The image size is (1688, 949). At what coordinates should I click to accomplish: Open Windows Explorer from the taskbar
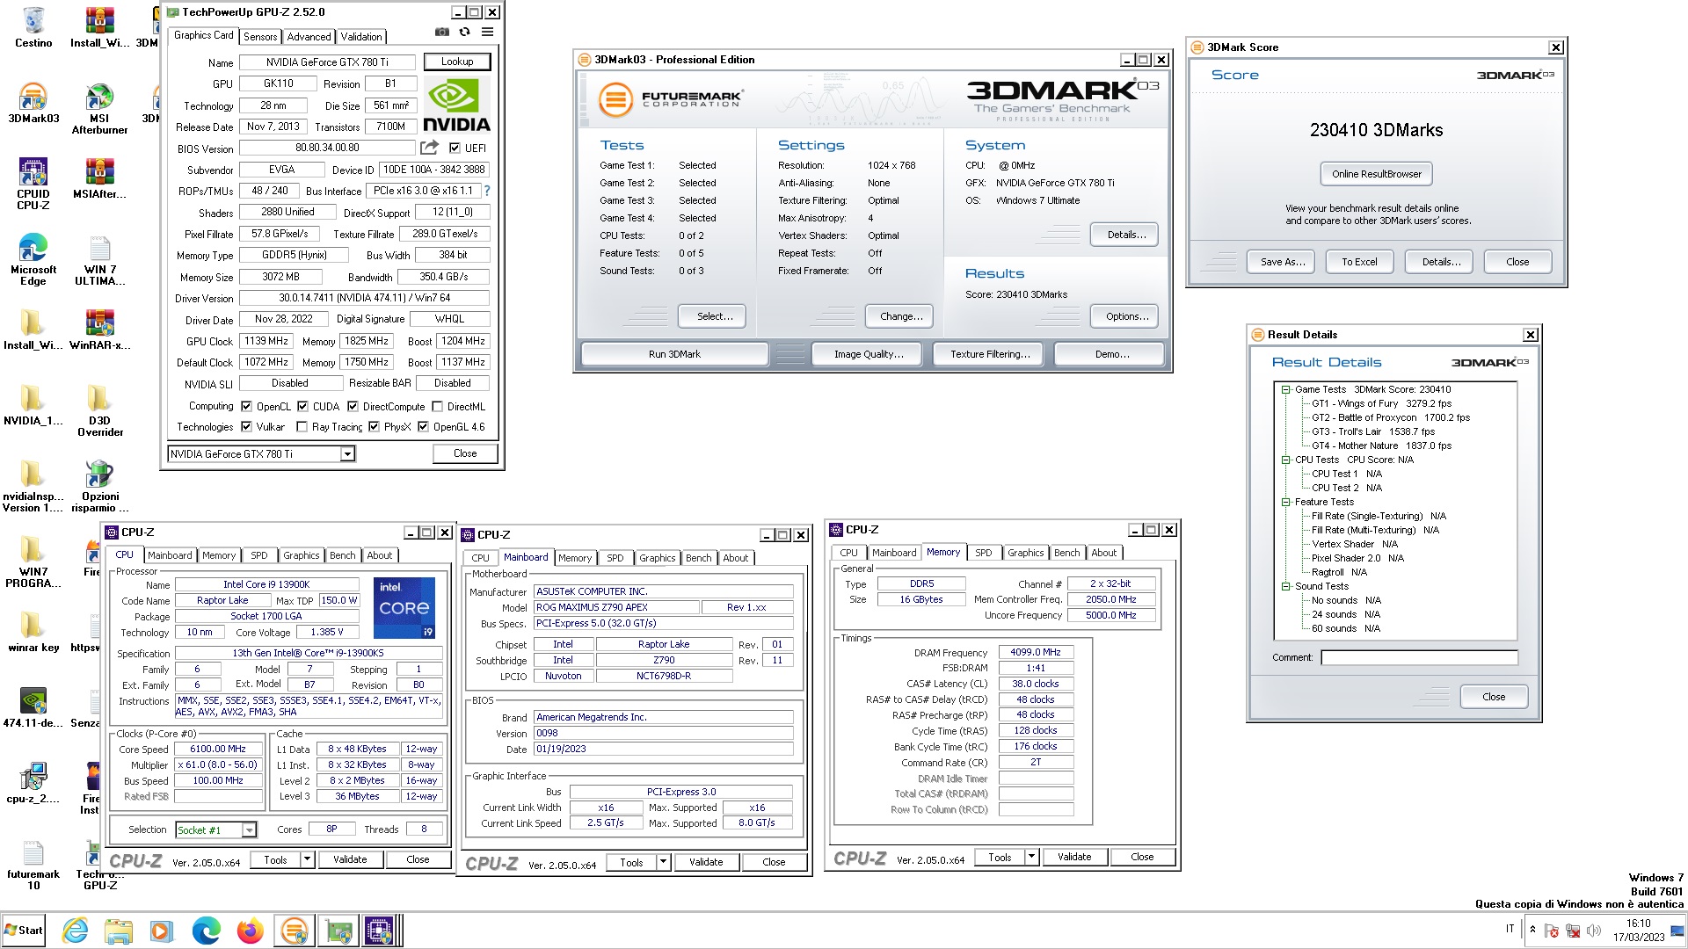click(119, 931)
